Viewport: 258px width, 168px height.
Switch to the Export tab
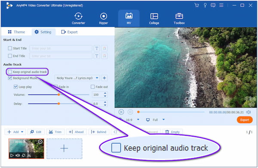point(69,32)
